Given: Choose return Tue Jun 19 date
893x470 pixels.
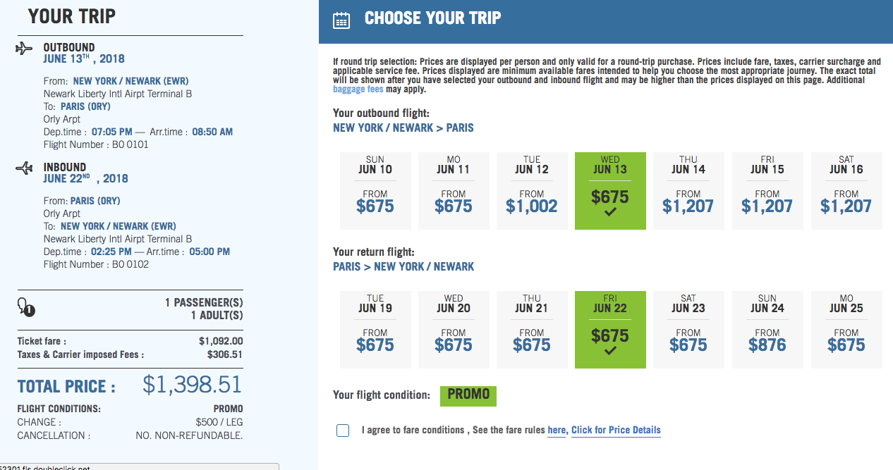Looking at the screenshot, I should click(x=375, y=329).
